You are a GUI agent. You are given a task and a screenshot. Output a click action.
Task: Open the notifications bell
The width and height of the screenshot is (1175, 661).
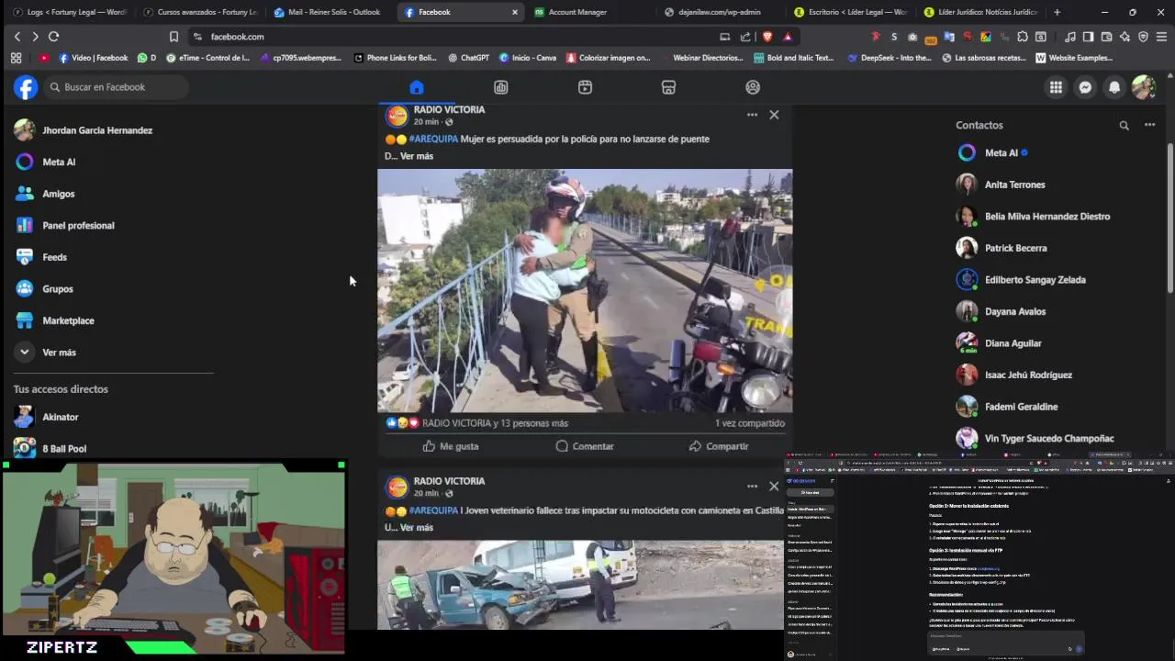[x=1114, y=87]
